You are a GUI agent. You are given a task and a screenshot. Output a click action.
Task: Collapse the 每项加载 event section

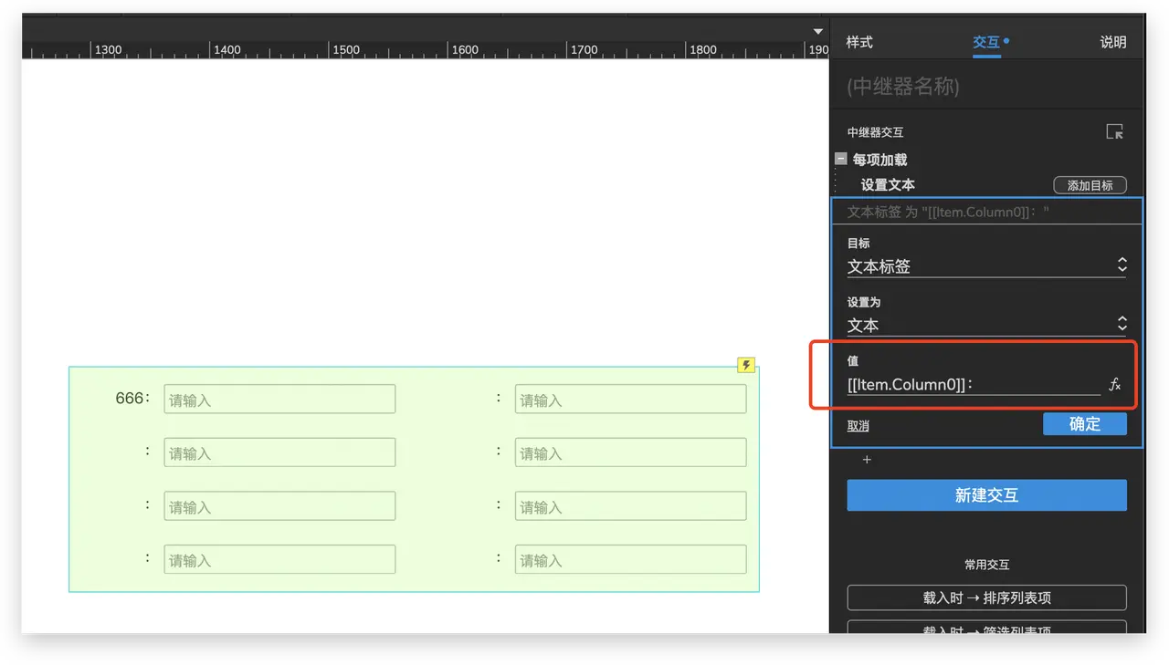coord(840,159)
